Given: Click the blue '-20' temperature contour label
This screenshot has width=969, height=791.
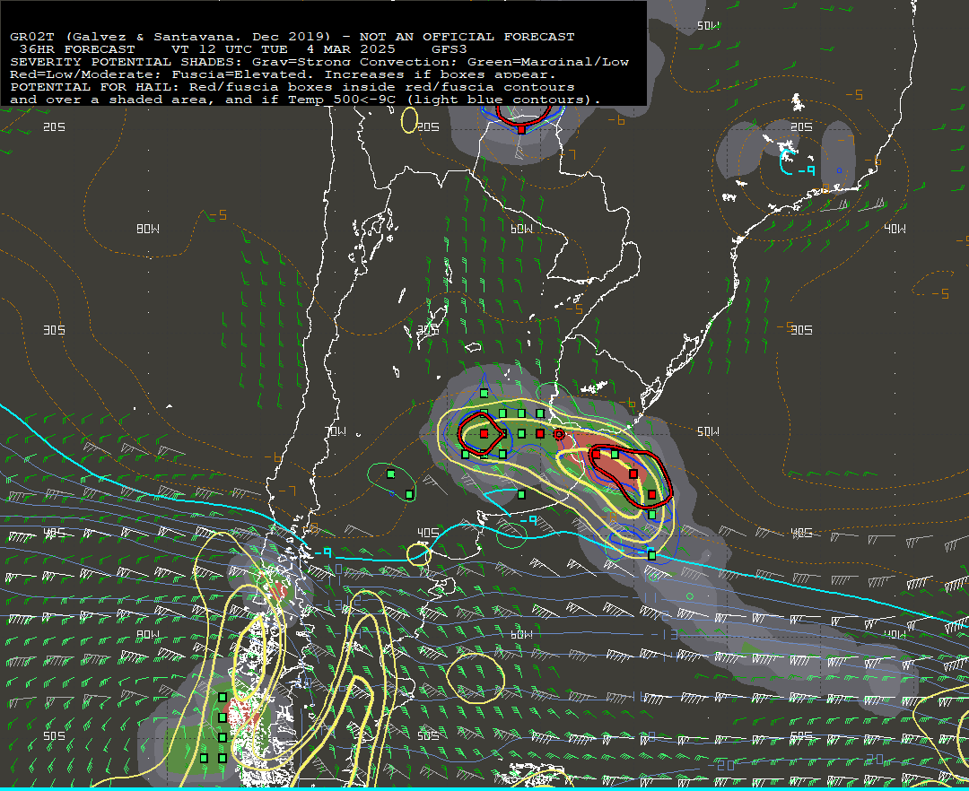Looking at the screenshot, I should click(x=720, y=766).
